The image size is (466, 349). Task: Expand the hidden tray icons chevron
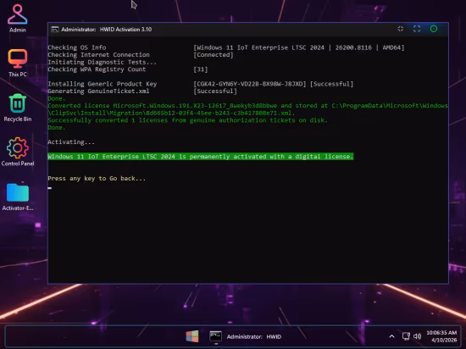pyautogui.click(x=391, y=336)
